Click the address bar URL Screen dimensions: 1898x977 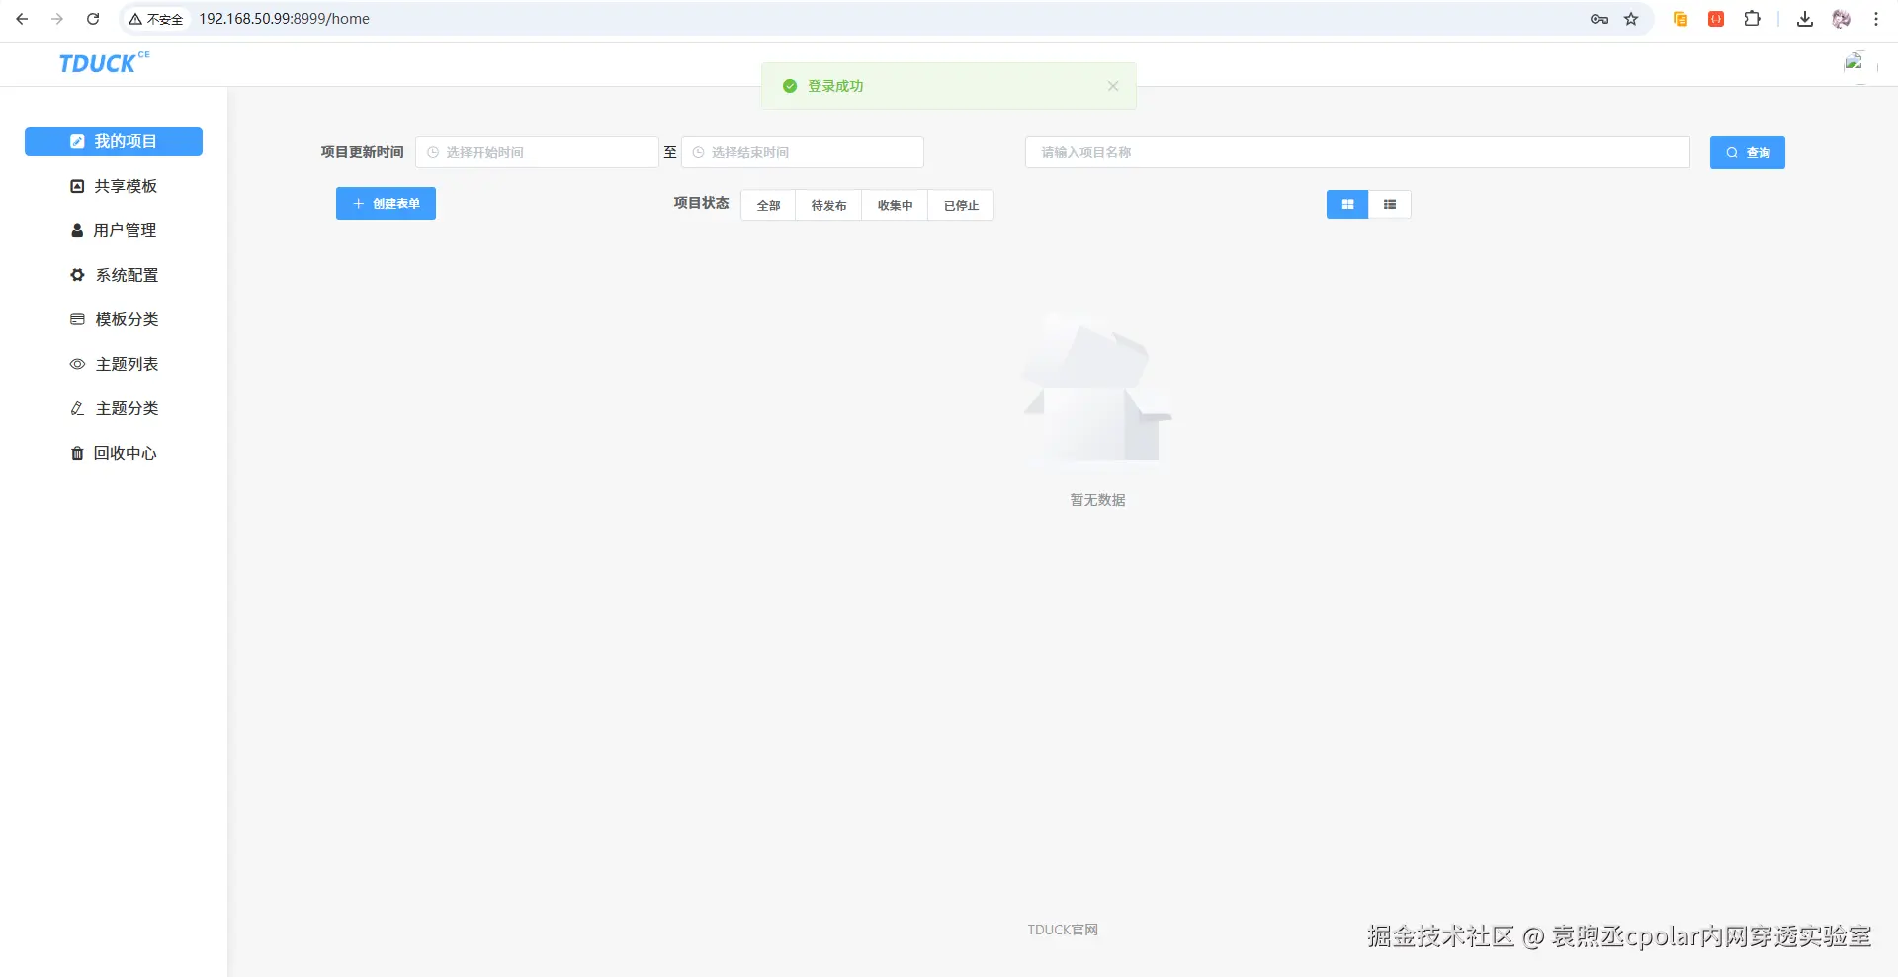tap(285, 19)
